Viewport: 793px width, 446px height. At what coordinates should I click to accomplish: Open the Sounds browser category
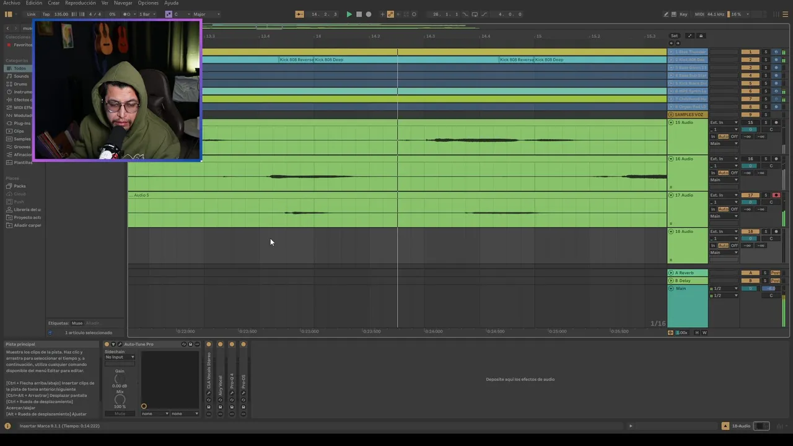[x=22, y=76]
